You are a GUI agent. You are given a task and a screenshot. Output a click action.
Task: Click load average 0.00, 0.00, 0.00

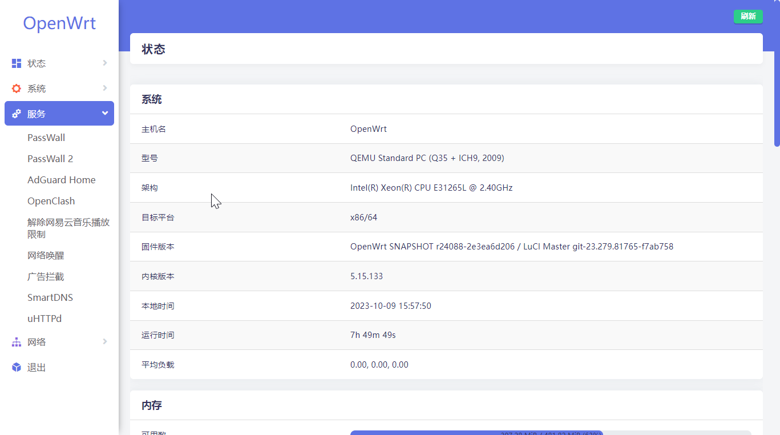(379, 365)
